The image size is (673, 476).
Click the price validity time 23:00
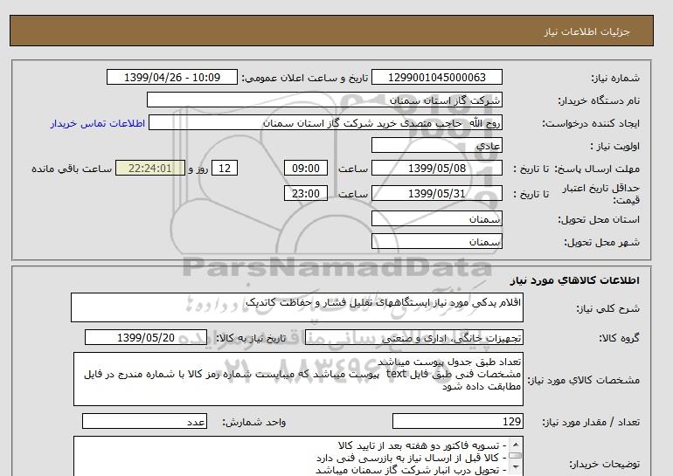point(306,193)
